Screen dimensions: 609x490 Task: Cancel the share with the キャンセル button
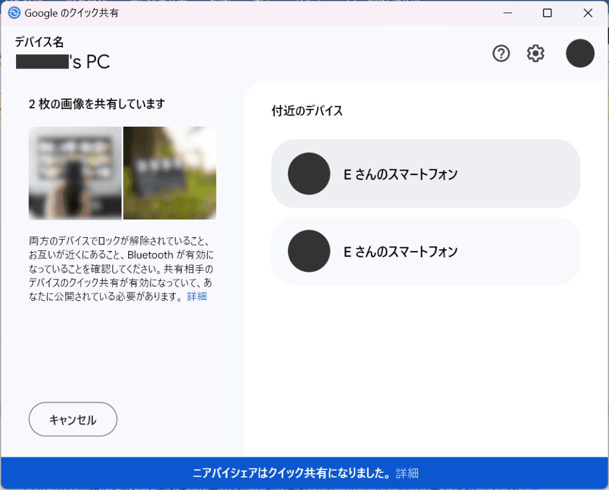click(x=73, y=419)
